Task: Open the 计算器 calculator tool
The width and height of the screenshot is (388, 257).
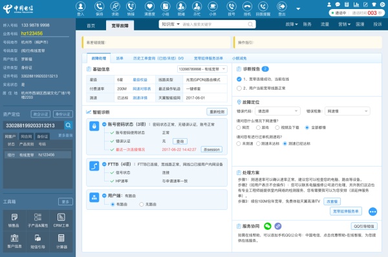Action: click(61, 242)
